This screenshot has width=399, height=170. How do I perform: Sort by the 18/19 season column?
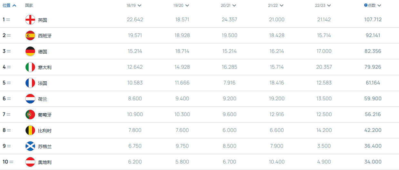pyautogui.click(x=134, y=5)
